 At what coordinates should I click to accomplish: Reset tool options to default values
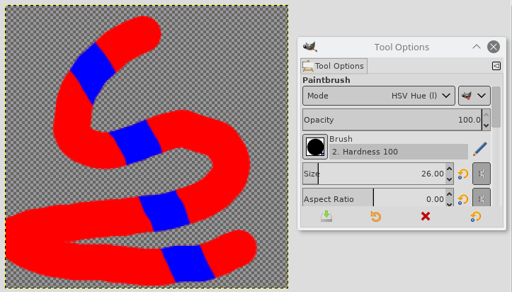[475, 217]
